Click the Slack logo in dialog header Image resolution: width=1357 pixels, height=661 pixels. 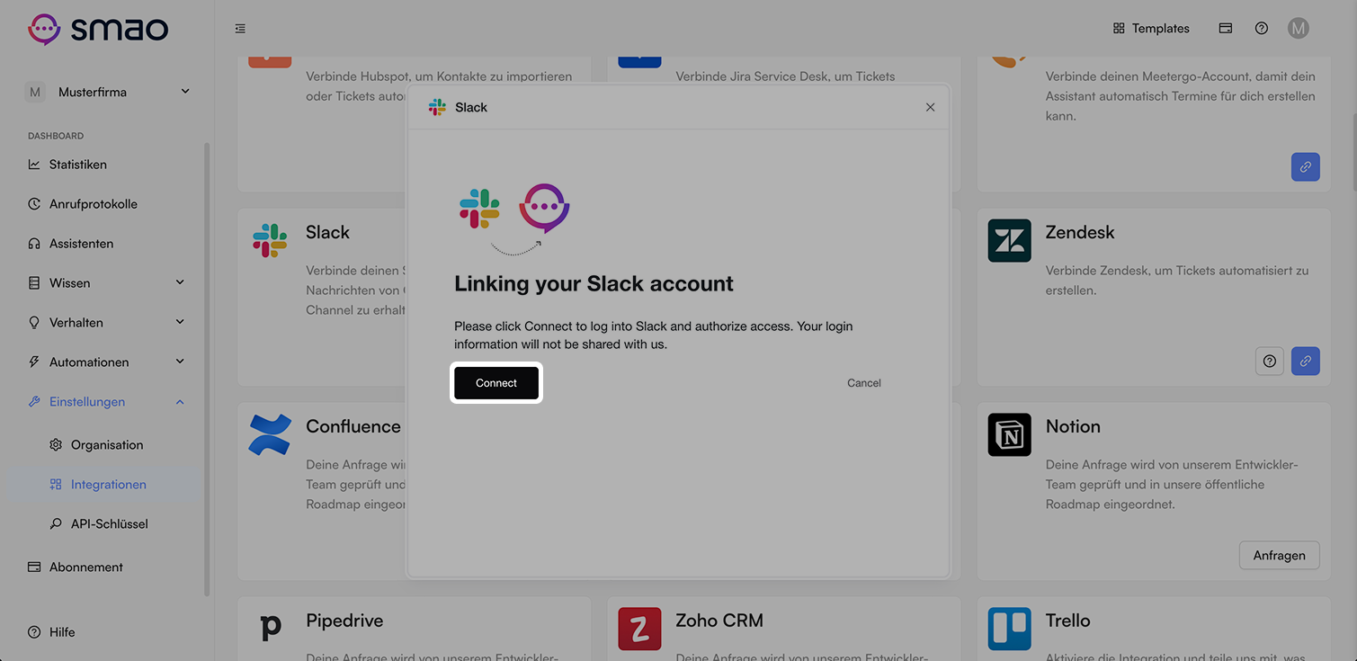pyautogui.click(x=437, y=107)
